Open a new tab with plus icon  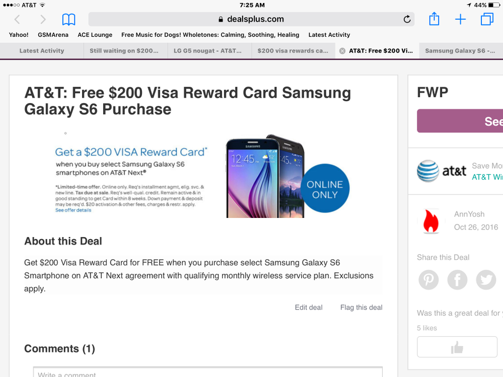coord(460,19)
